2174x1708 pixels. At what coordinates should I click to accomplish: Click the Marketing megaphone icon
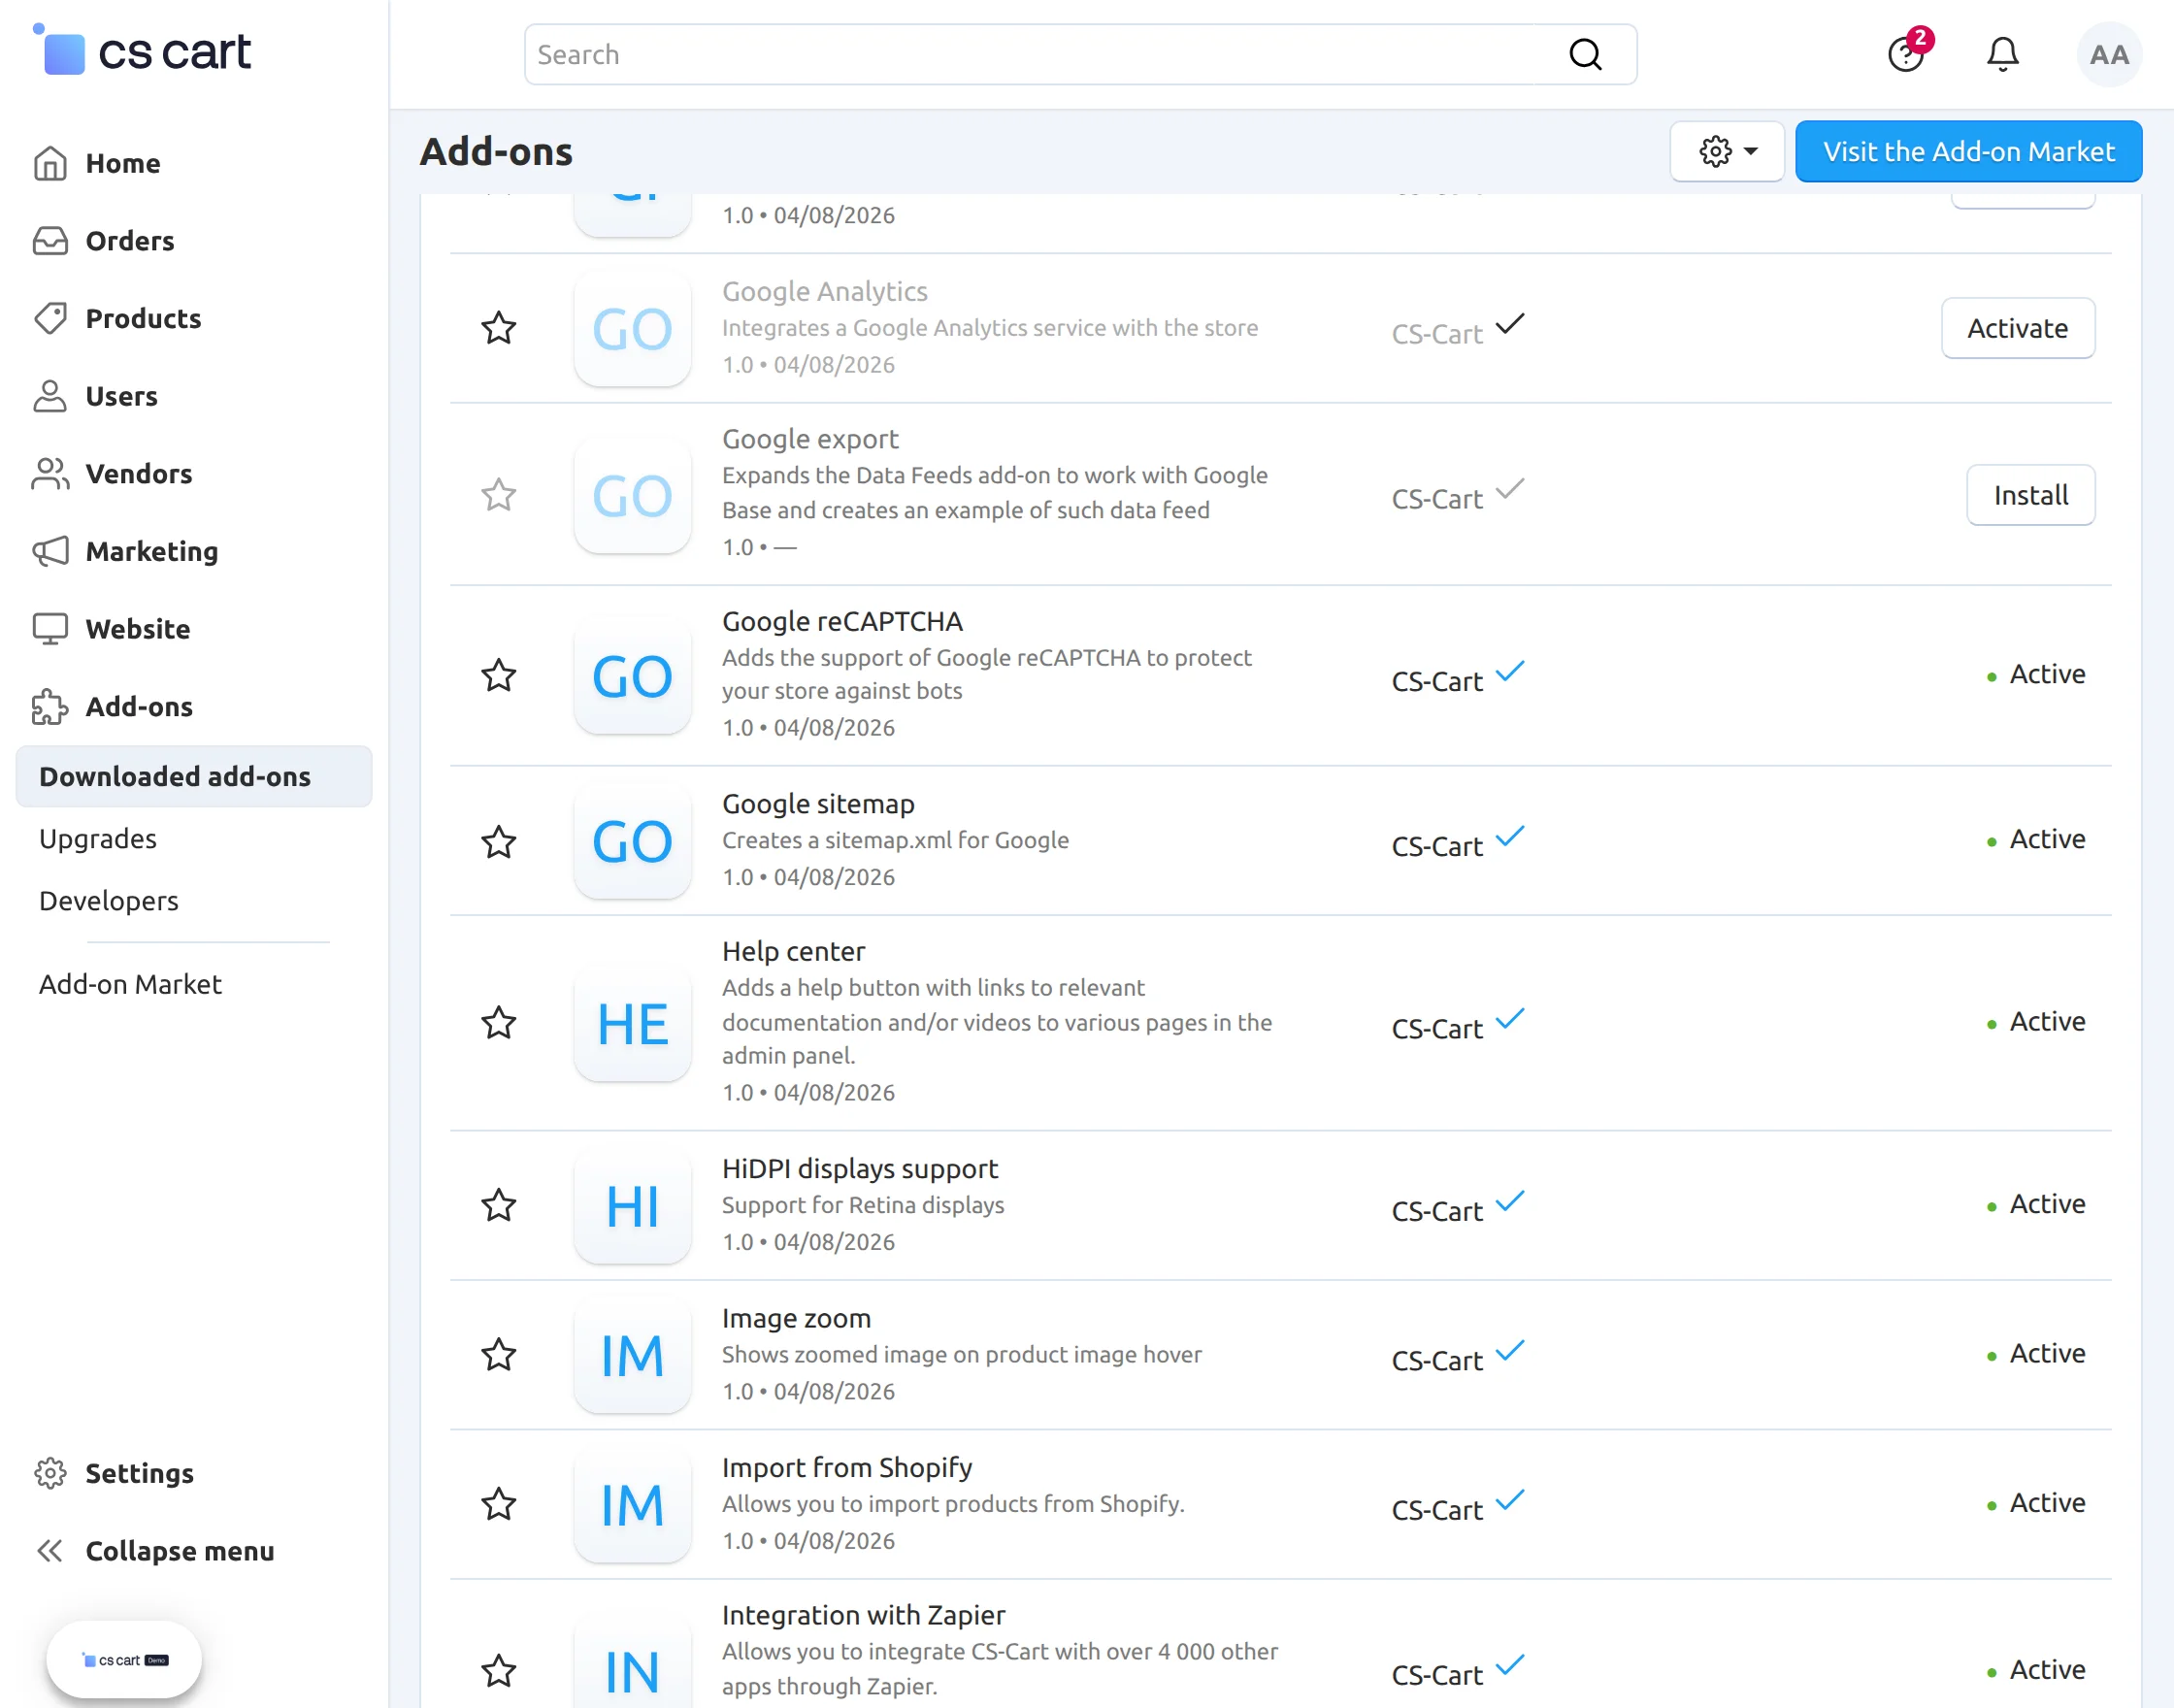tap(50, 551)
